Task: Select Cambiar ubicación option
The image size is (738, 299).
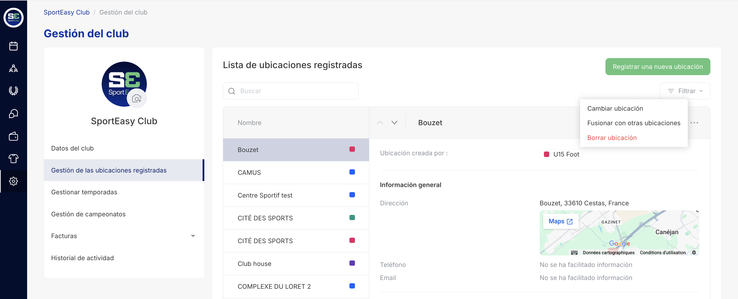Action: [x=615, y=108]
